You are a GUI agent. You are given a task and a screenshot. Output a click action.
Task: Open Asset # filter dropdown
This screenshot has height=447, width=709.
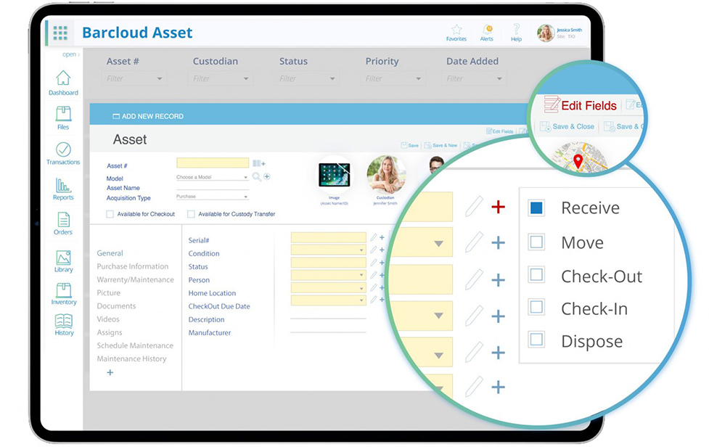click(134, 78)
